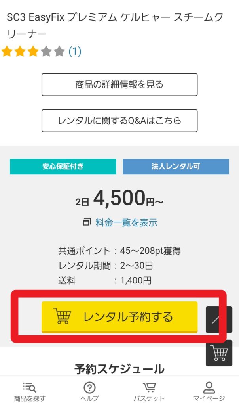This screenshot has height=406, width=239.
Task: Click the dark floating cart icon
Action: 219,353
